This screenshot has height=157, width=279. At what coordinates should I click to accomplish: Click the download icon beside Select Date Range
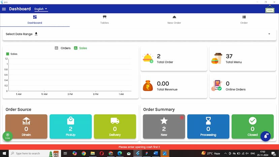(x=36, y=34)
